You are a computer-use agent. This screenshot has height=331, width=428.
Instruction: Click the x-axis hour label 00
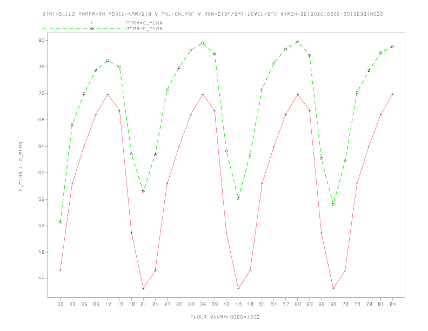tap(61, 304)
